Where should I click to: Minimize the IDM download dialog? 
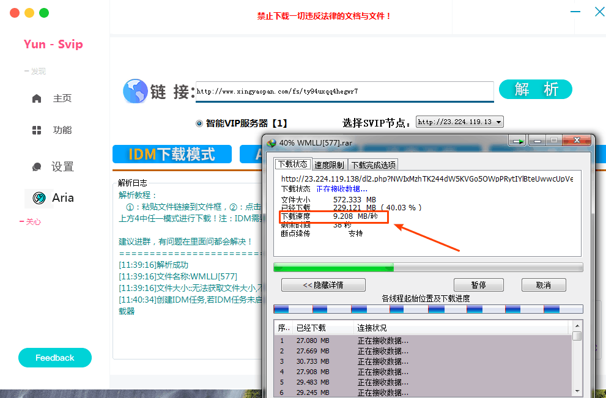[x=538, y=141]
